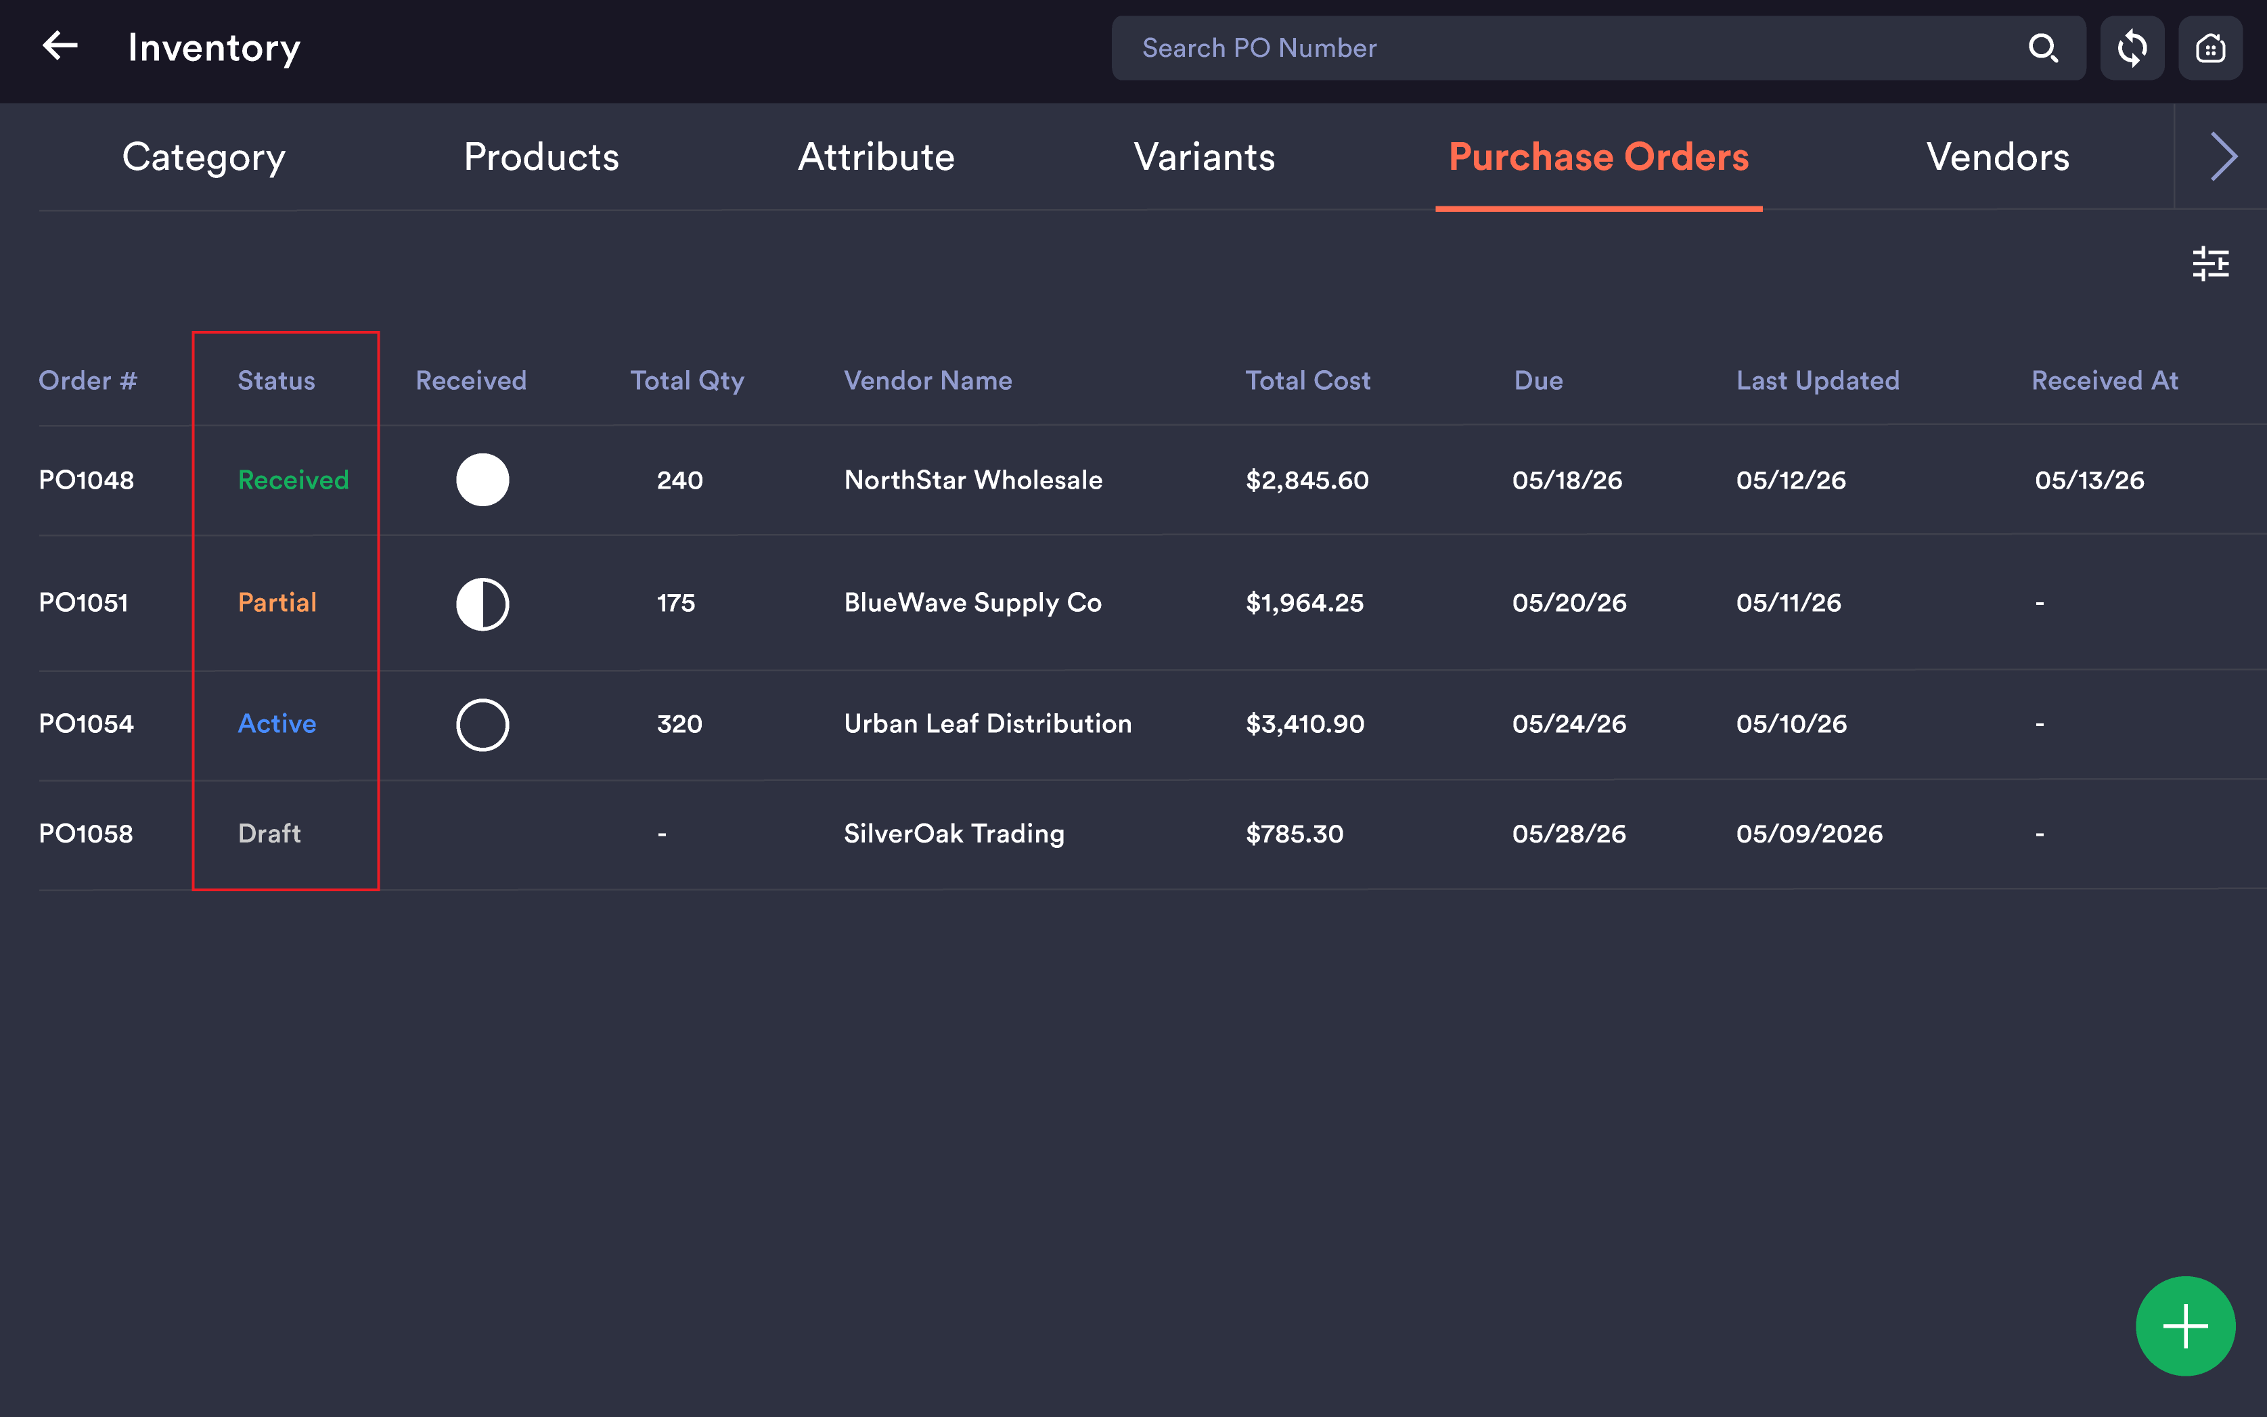Viewport: 2267px width, 1417px height.
Task: Click the Vendor Name column header
Action: (928, 380)
